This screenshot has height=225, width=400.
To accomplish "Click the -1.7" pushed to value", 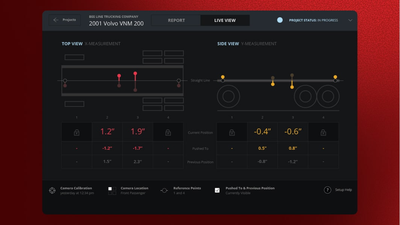I will pos(138,148).
